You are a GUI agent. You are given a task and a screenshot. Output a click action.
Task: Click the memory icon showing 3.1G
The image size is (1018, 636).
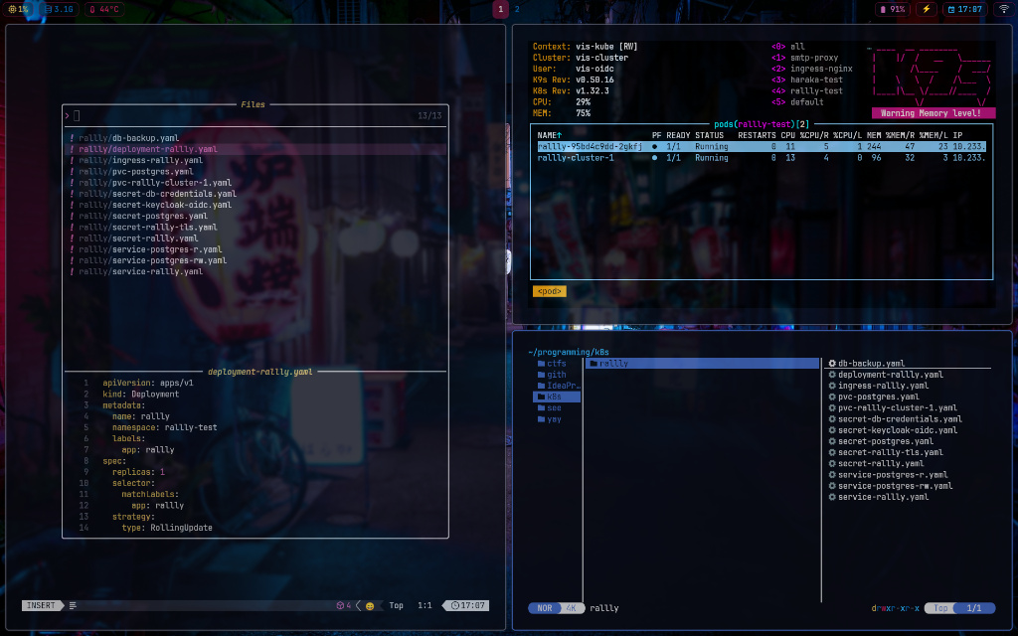pyautogui.click(x=47, y=9)
